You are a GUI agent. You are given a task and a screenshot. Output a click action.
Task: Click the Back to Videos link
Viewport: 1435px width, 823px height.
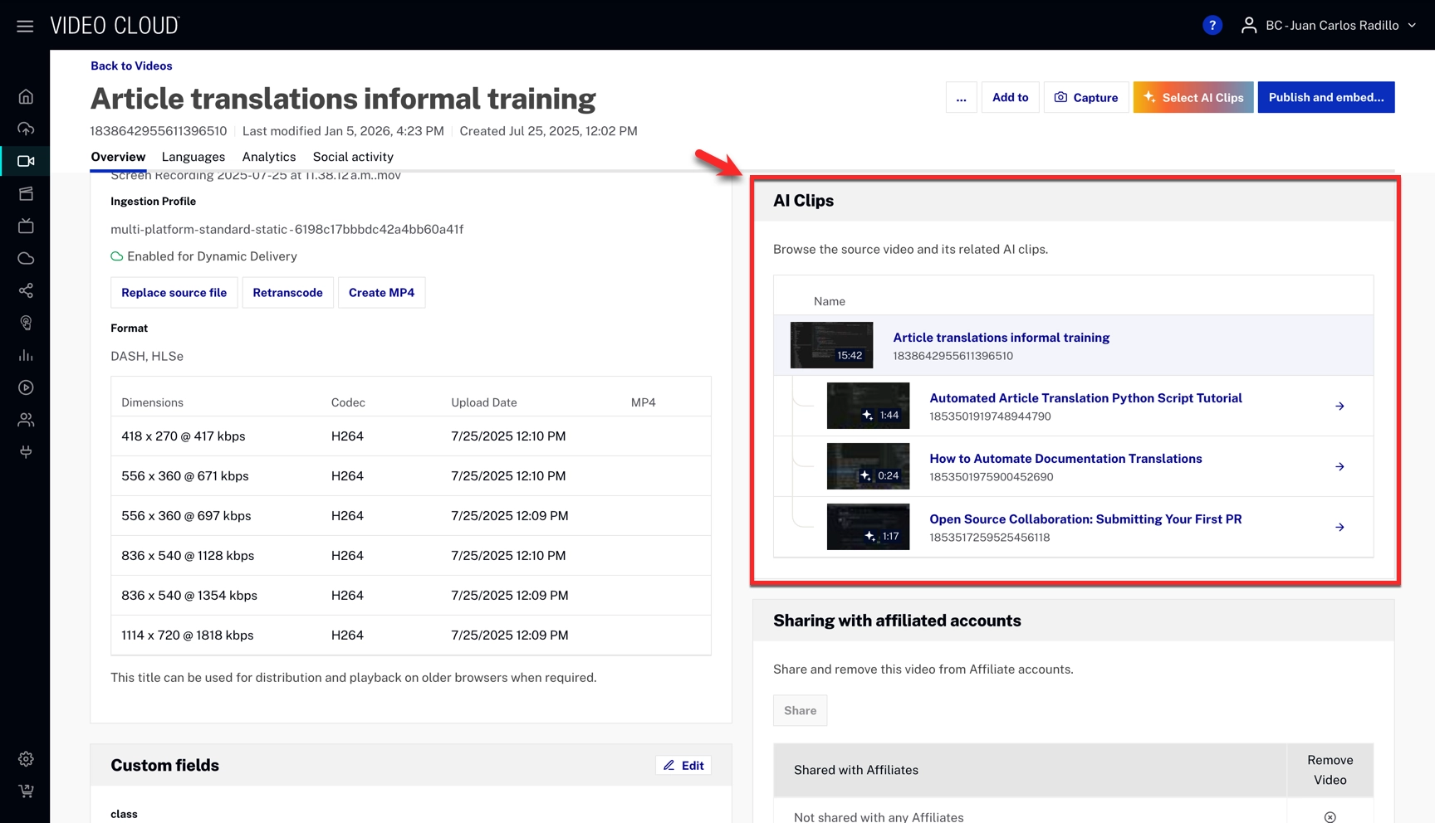pyautogui.click(x=131, y=66)
